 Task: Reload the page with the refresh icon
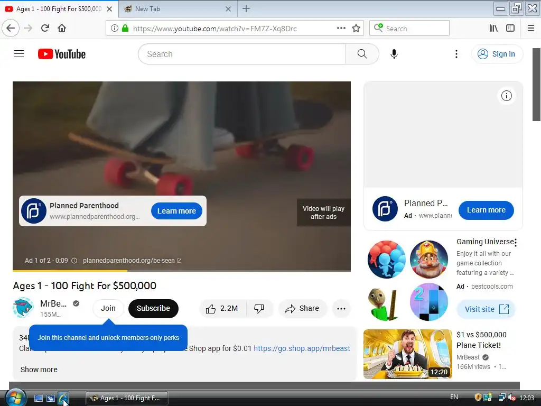pos(45,28)
